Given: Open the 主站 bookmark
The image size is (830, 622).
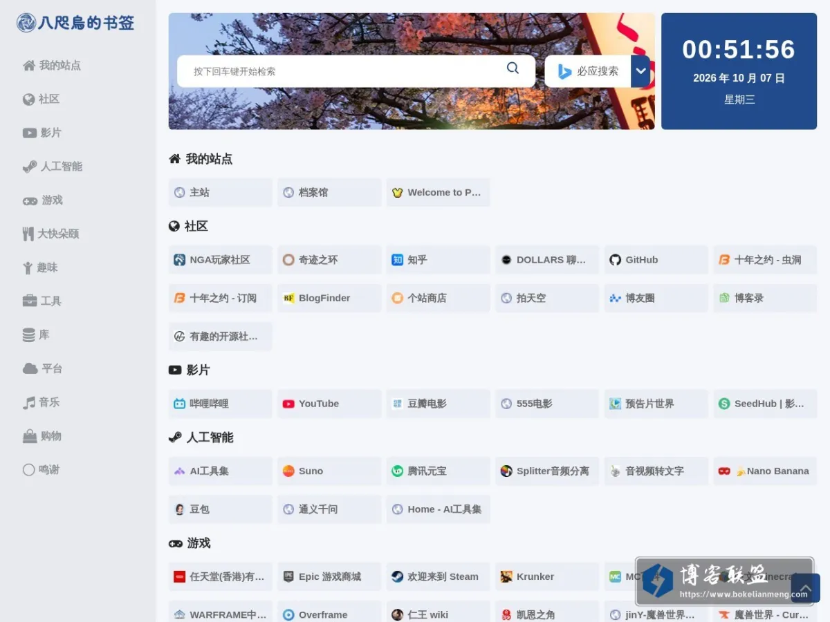Looking at the screenshot, I should 221,192.
